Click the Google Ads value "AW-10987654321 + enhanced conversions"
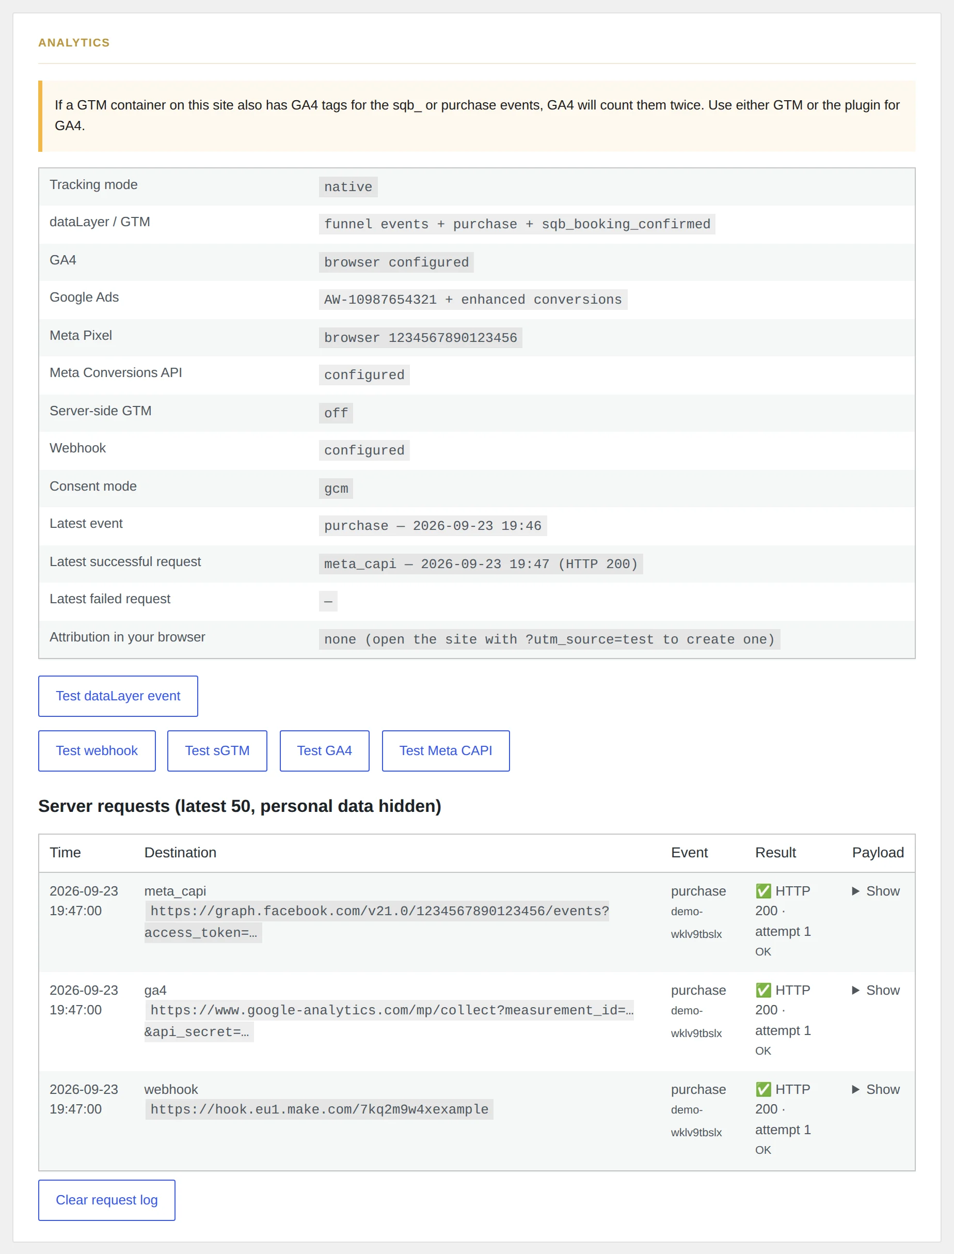Viewport: 954px width, 1254px height. [x=473, y=300]
